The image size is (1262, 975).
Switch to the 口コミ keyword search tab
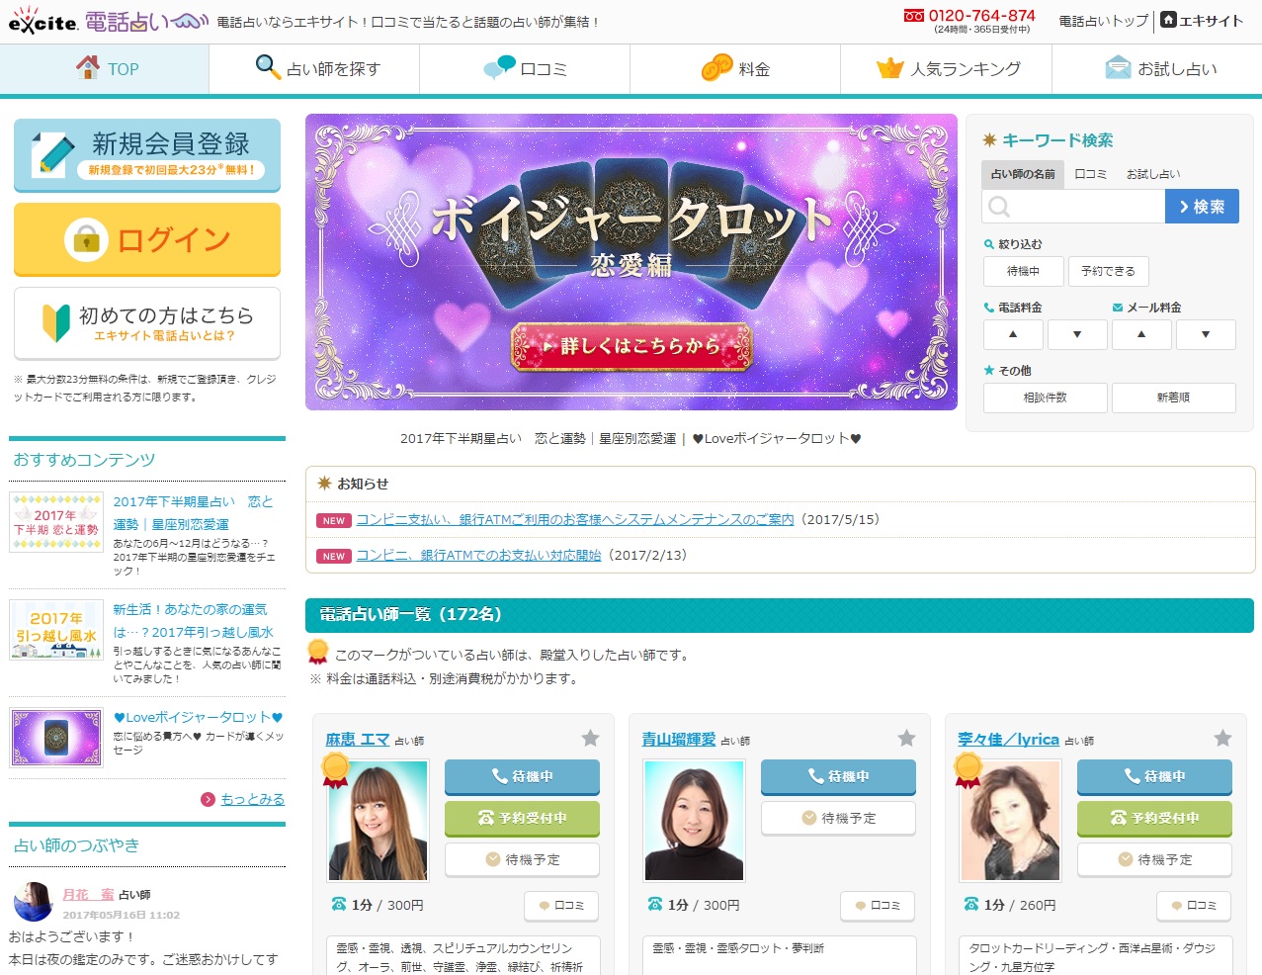point(1090,174)
